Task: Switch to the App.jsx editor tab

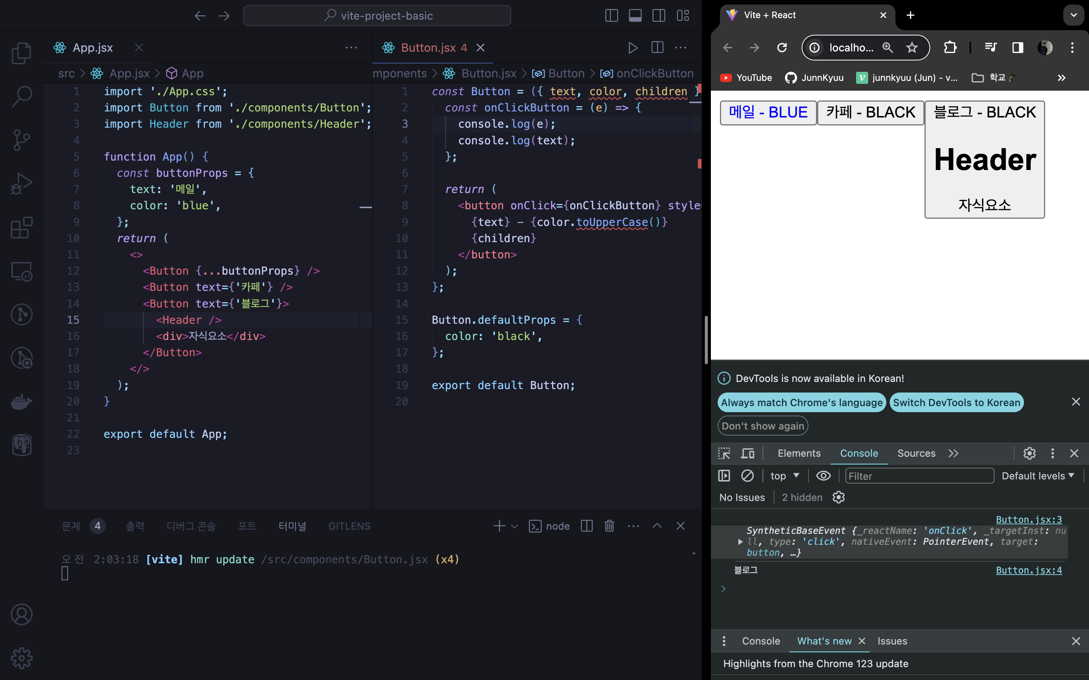Action: tap(93, 48)
